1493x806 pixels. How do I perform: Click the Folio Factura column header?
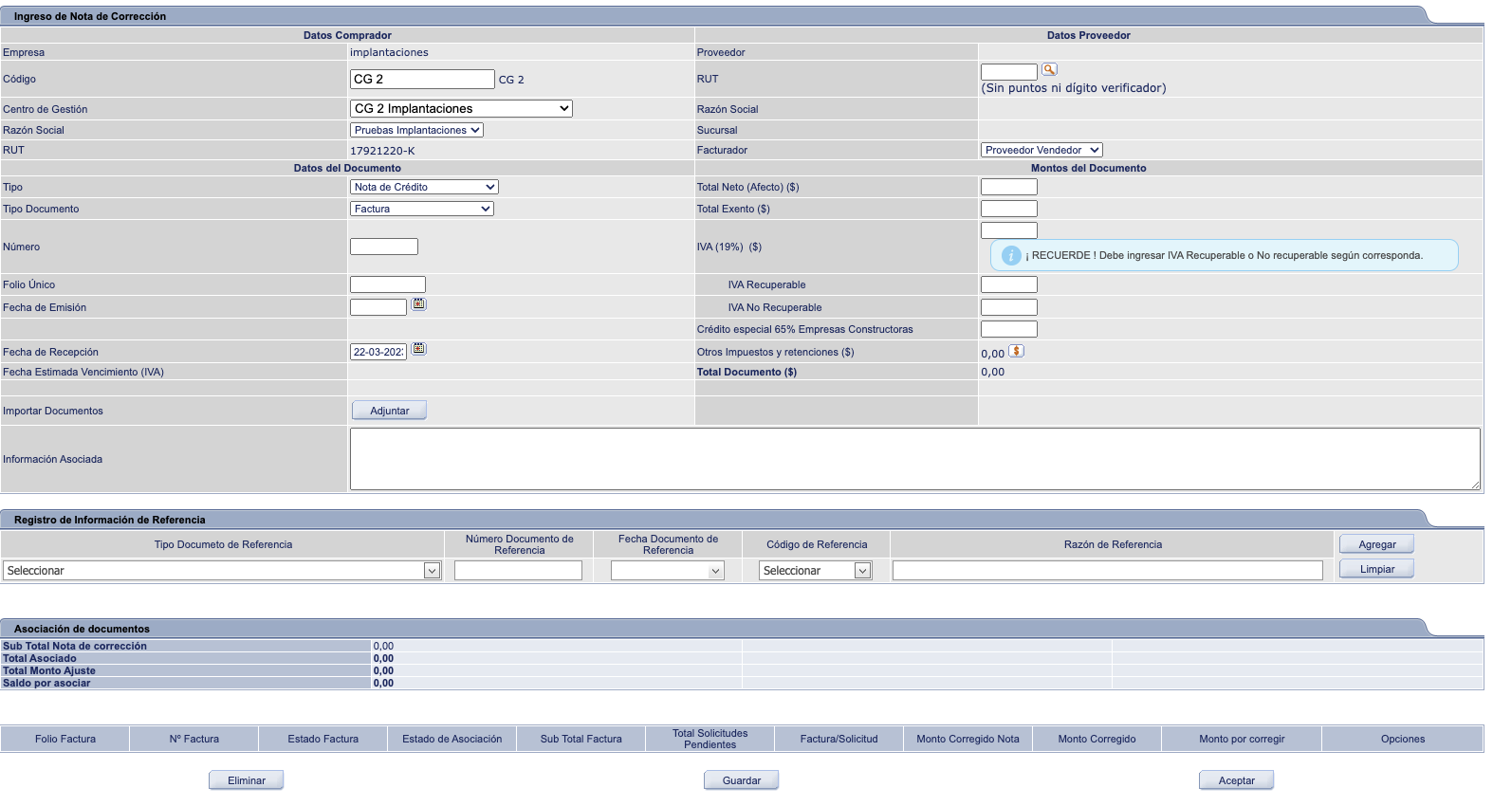click(x=65, y=739)
